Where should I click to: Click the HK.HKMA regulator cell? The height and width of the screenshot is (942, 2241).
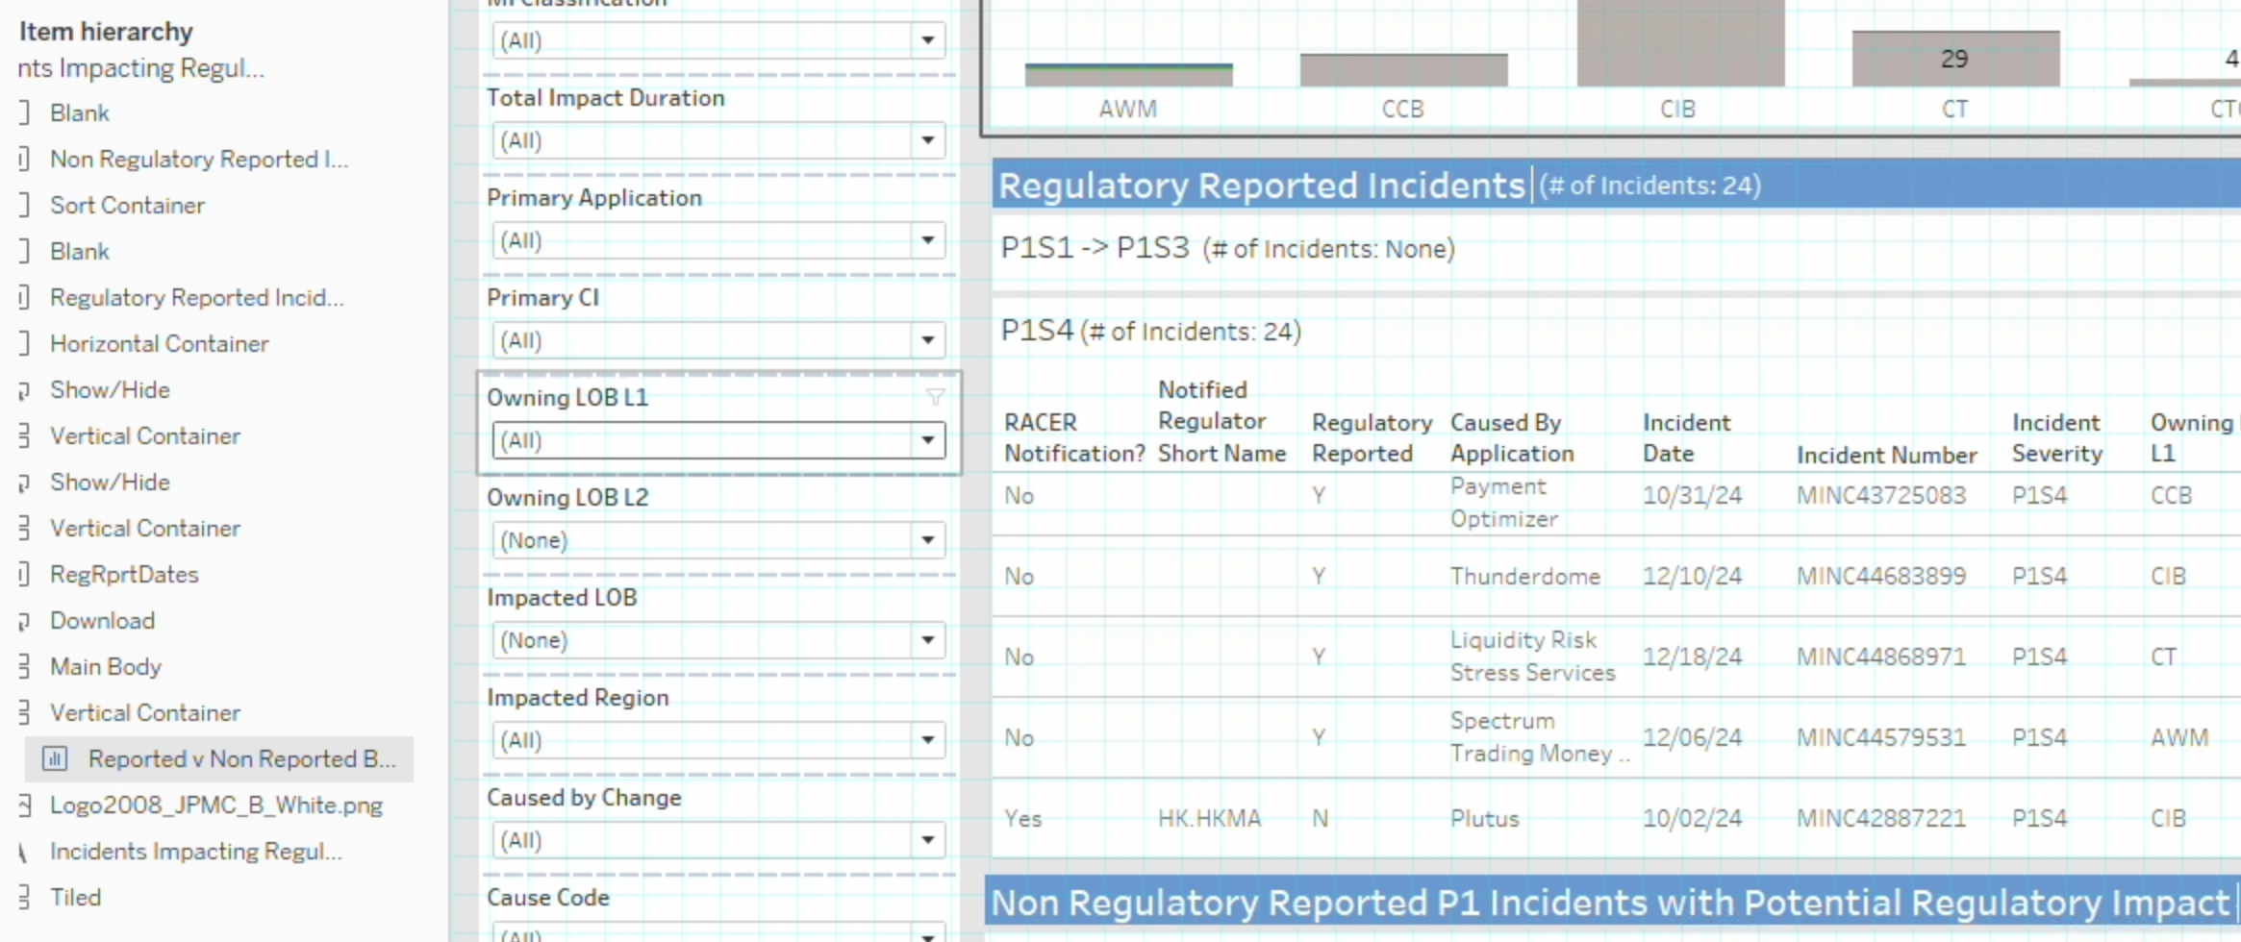click(1209, 818)
